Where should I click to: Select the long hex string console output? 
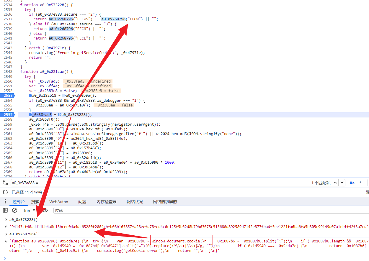(189, 227)
